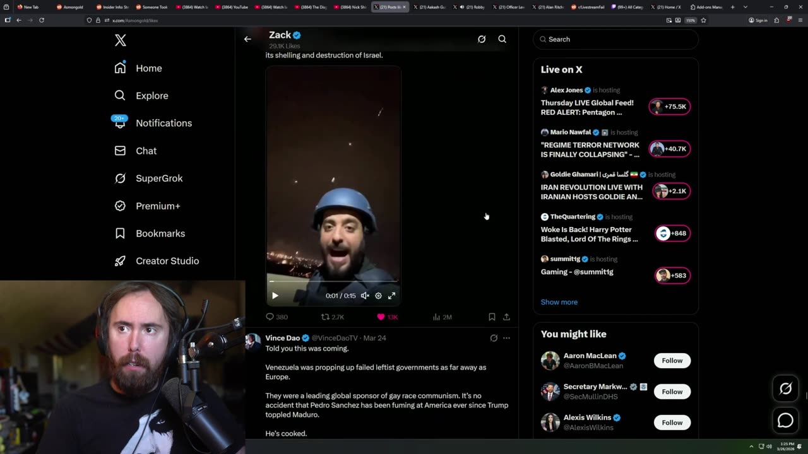Bookmark the video post
Screen dimensions: 808x454
(492, 317)
